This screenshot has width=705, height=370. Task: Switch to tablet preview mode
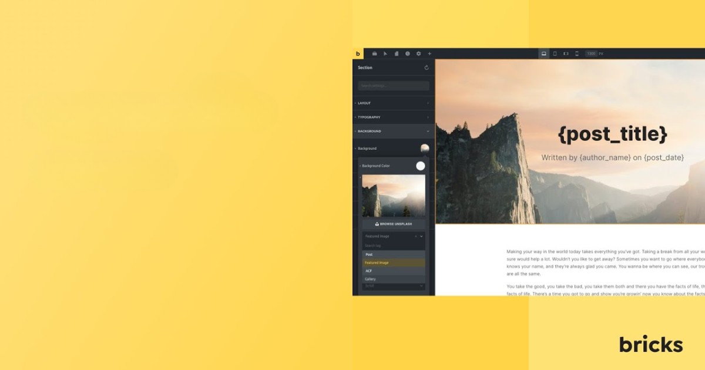(555, 53)
